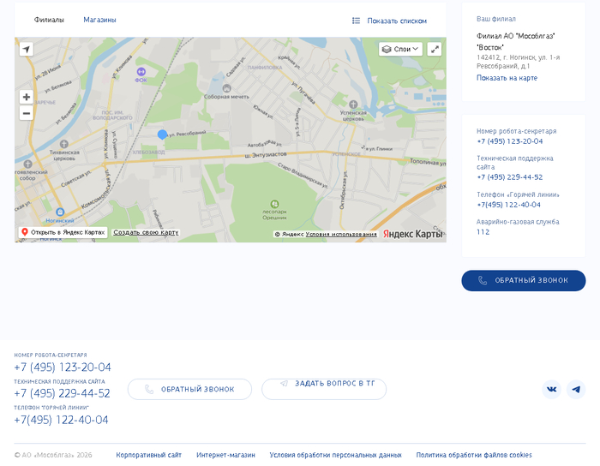Open Условия использования map link
Screen dimensions: 600x466
[341, 234]
